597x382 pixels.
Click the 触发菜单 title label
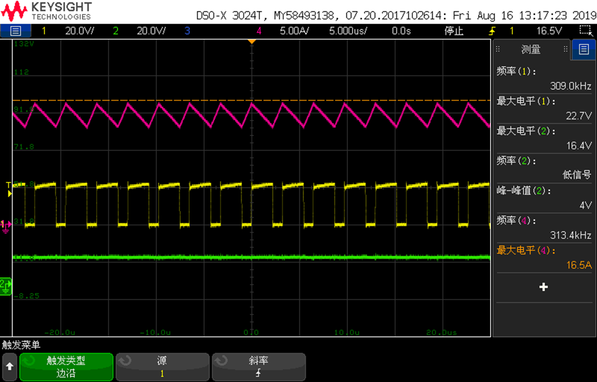[21, 345]
